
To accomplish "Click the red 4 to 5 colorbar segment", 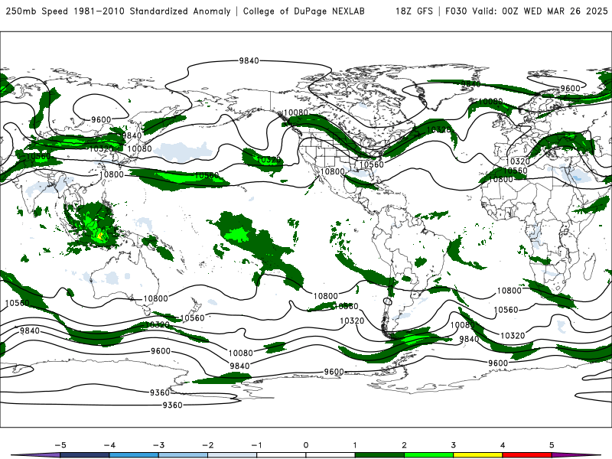I will 527,455.
